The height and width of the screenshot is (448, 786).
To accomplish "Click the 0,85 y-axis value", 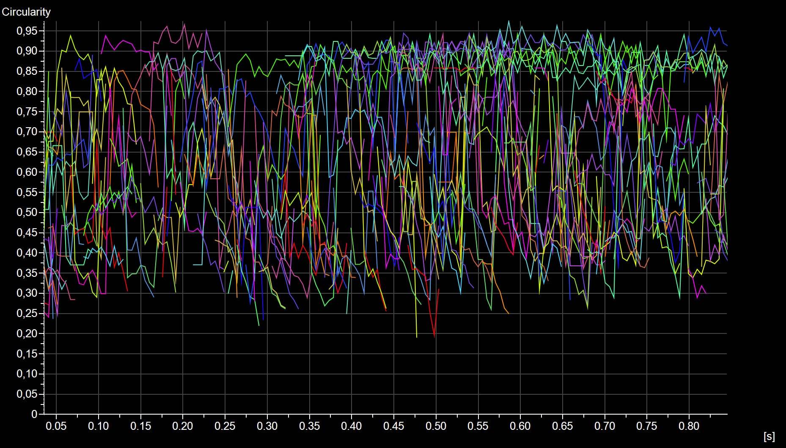I will tap(27, 71).
